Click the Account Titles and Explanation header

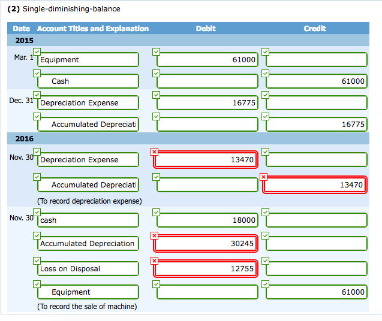pyautogui.click(x=92, y=29)
